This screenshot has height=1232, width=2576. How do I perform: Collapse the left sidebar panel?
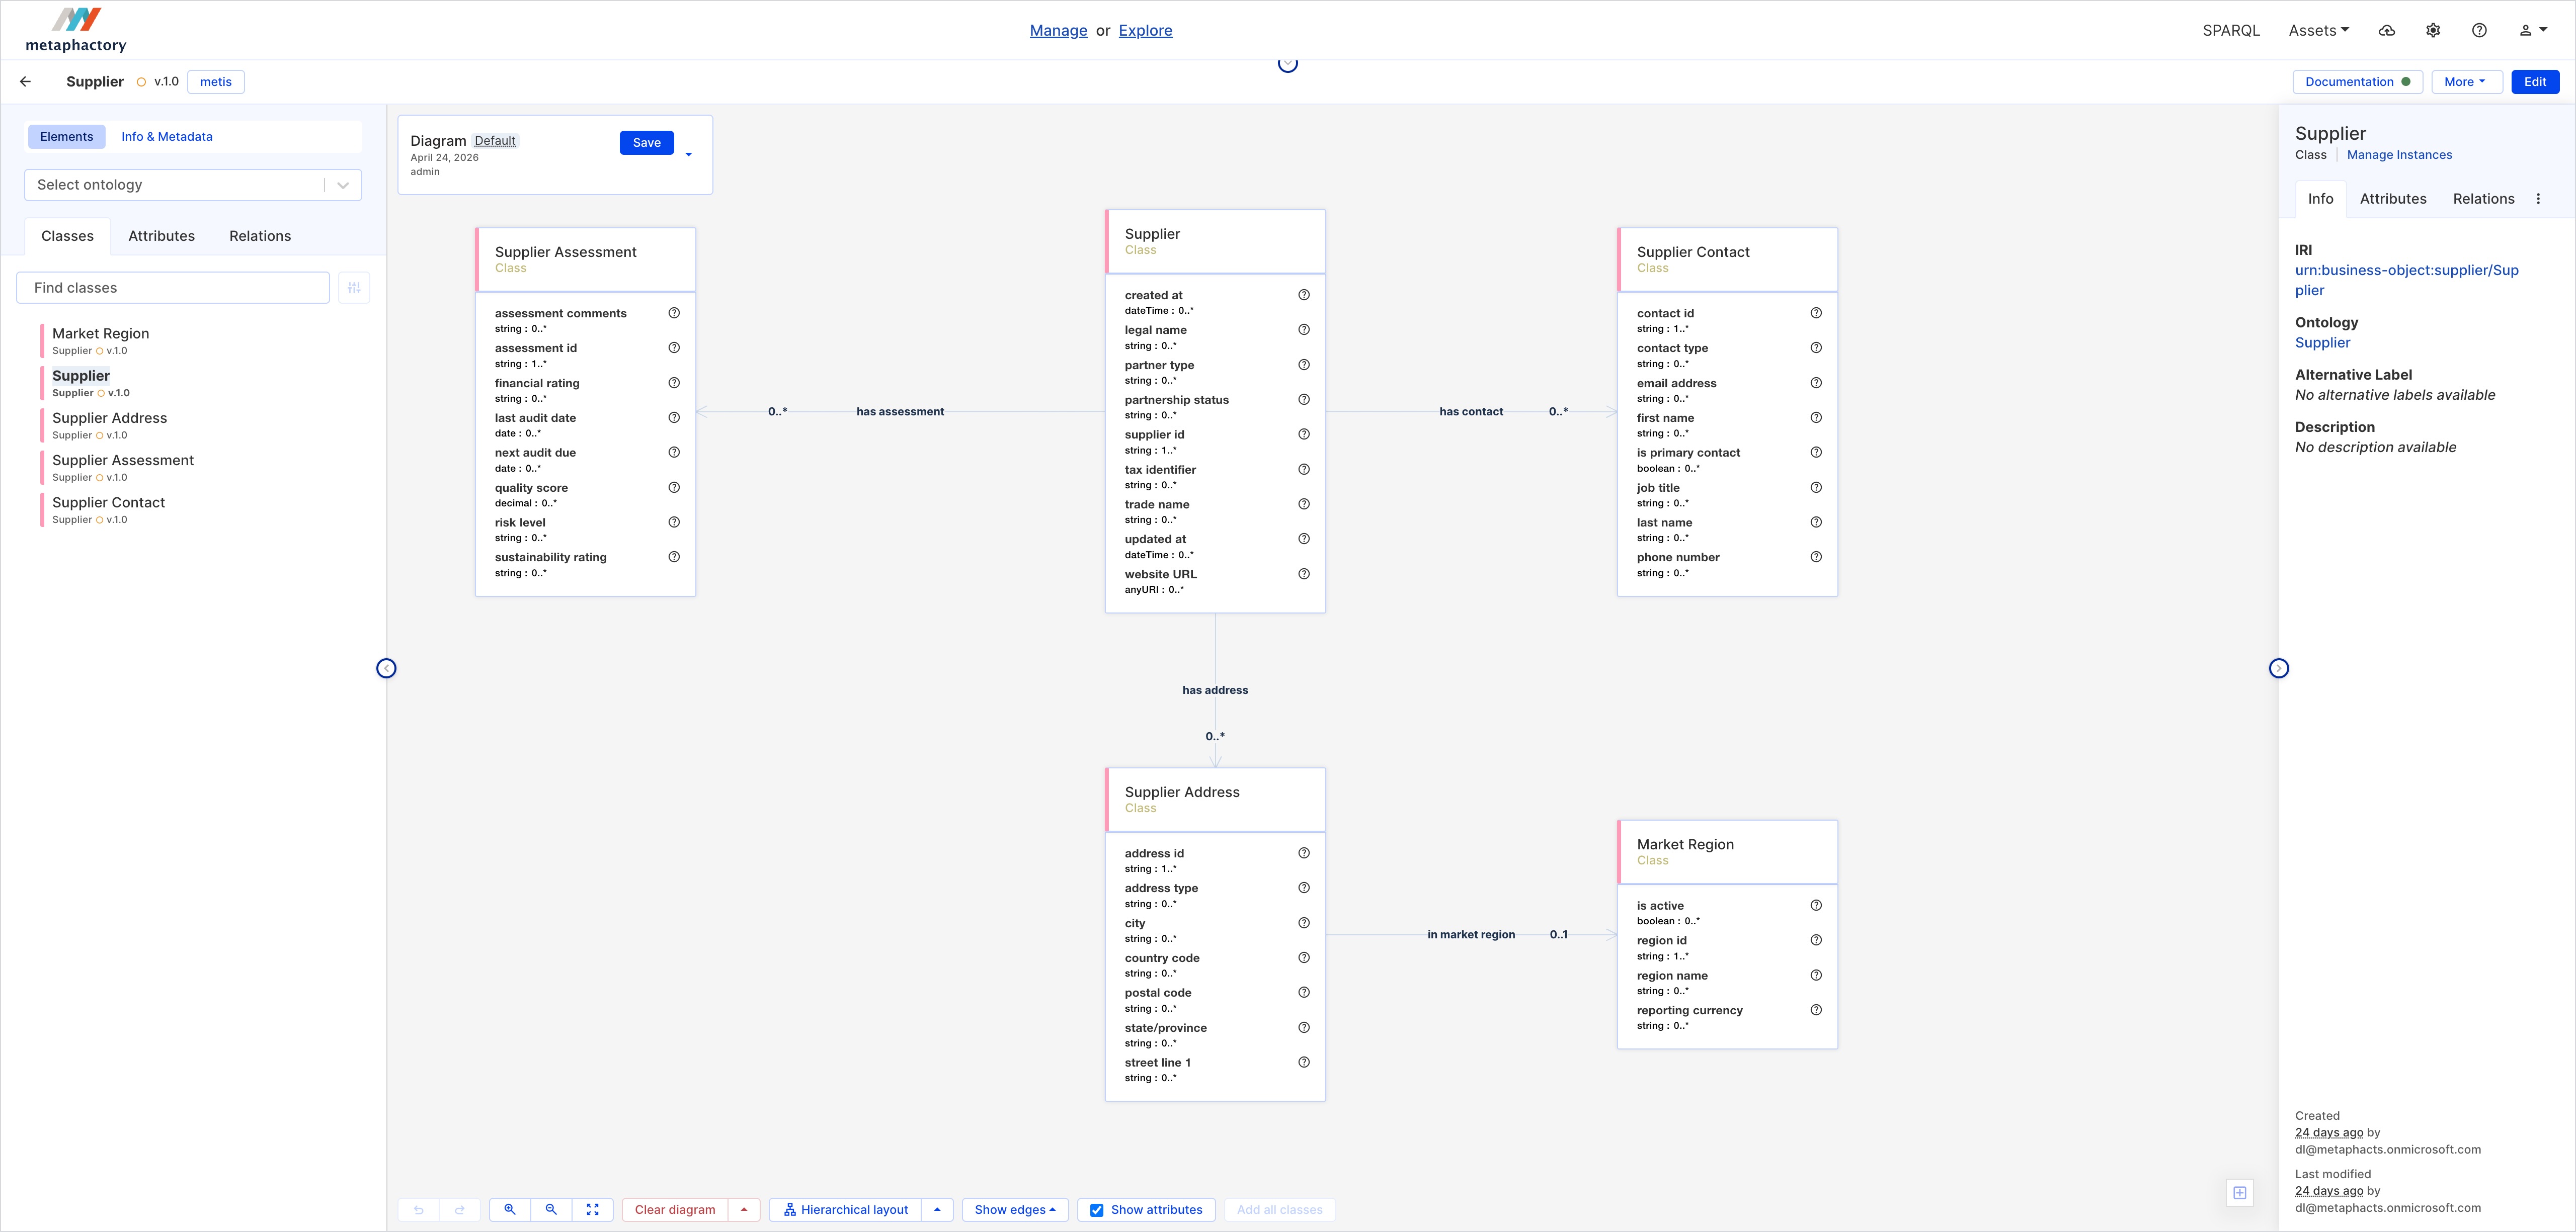pyautogui.click(x=386, y=668)
